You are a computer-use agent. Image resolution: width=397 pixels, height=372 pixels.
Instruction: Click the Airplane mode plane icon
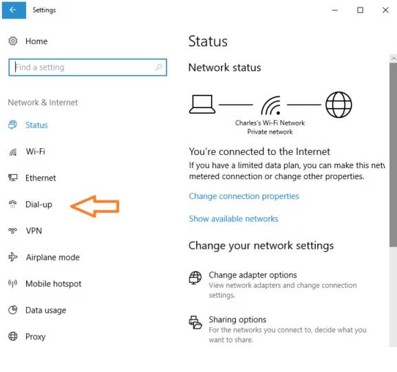12,257
